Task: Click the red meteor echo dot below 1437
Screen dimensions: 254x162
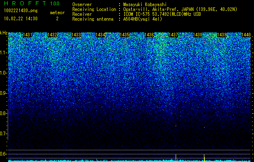Action: pyautogui.click(x=176, y=126)
